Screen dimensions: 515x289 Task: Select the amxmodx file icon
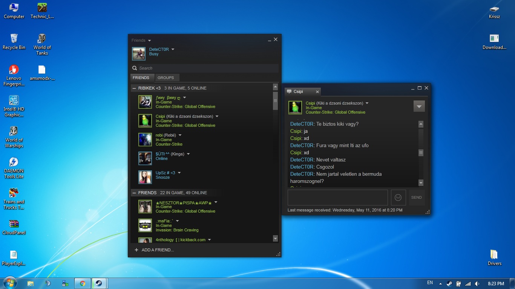tap(42, 73)
